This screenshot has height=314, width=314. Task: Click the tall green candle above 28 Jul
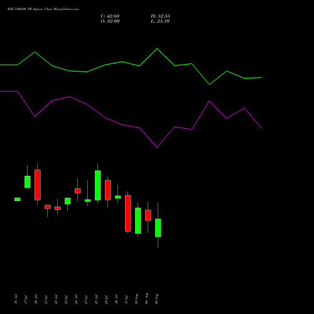[x=98, y=185]
